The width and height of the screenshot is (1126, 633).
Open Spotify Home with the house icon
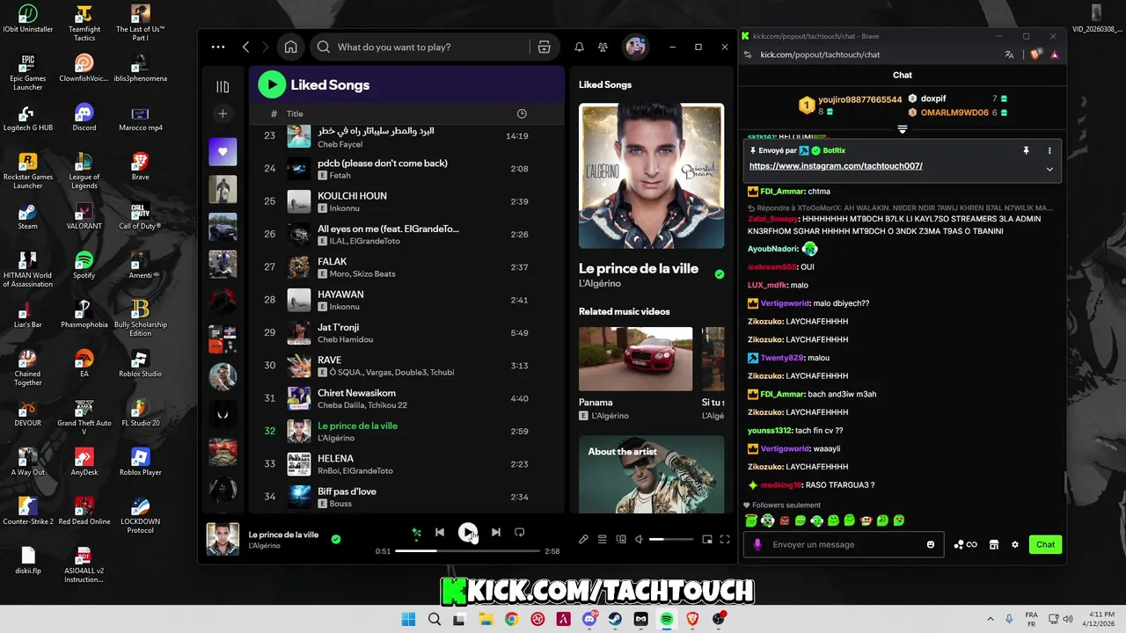(x=290, y=47)
